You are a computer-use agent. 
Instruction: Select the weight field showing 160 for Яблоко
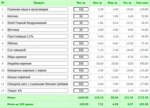point(81,43)
